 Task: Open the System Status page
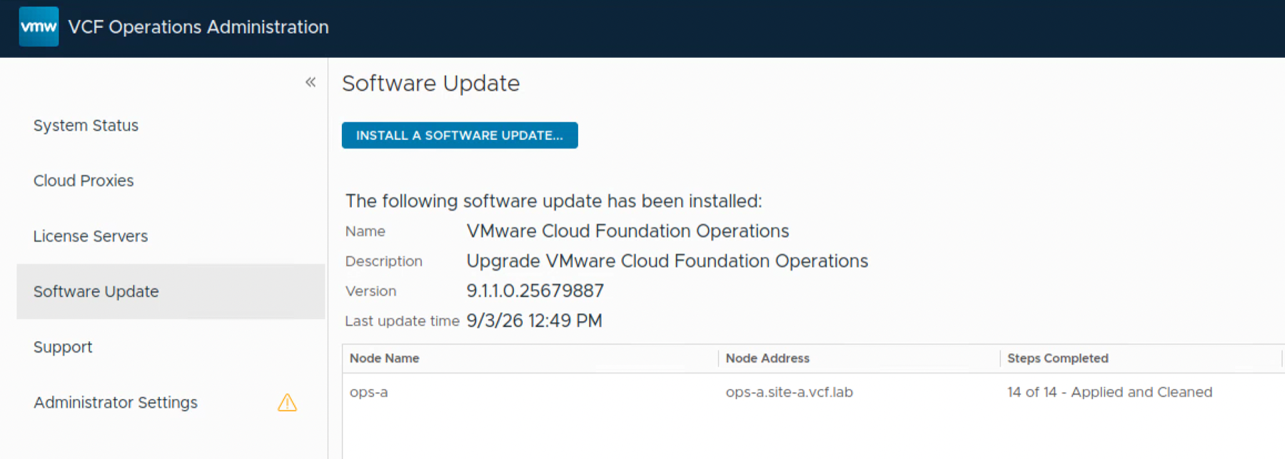(x=86, y=126)
